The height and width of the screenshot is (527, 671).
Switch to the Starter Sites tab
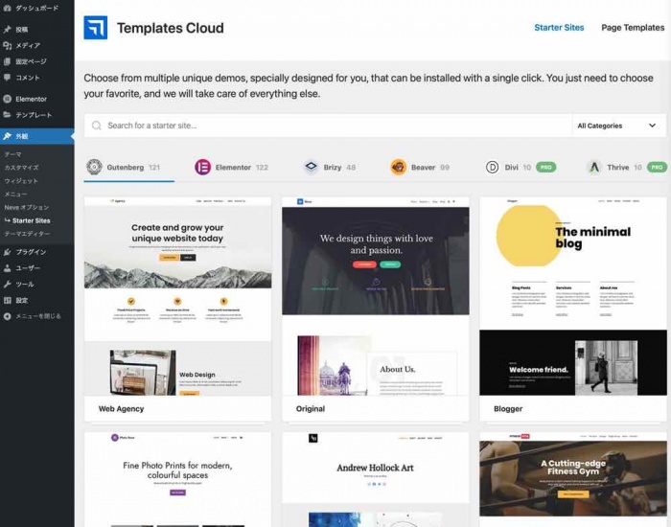click(x=559, y=28)
